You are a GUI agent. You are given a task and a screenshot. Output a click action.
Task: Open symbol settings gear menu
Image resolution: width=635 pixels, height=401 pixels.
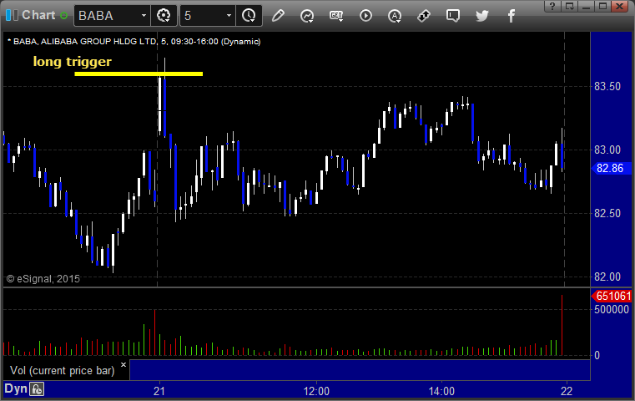tap(164, 16)
